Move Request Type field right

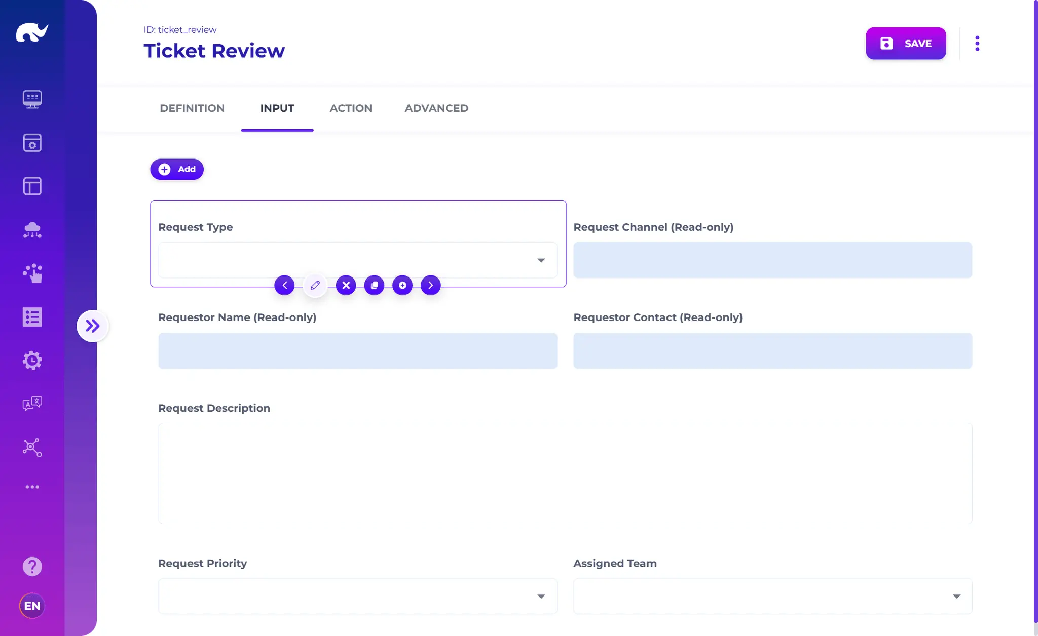click(430, 285)
